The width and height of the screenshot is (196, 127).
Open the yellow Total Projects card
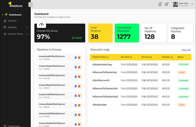point(100,33)
